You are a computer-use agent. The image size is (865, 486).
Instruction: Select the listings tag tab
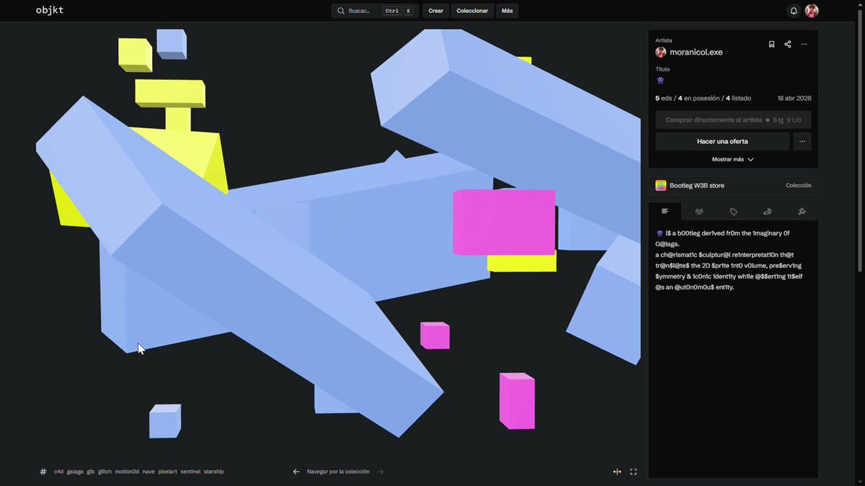pyautogui.click(x=733, y=212)
